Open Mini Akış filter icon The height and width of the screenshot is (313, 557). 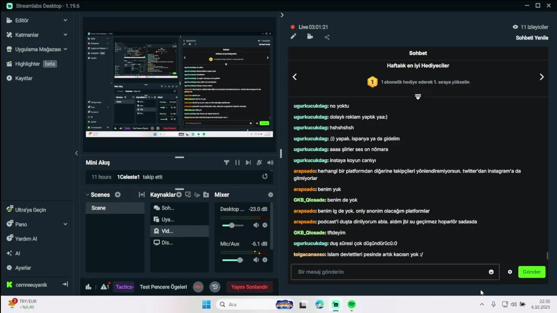pyautogui.click(x=227, y=163)
